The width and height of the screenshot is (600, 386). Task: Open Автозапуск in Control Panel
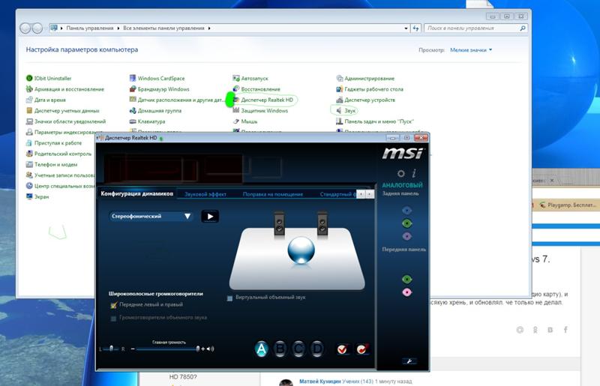point(250,78)
